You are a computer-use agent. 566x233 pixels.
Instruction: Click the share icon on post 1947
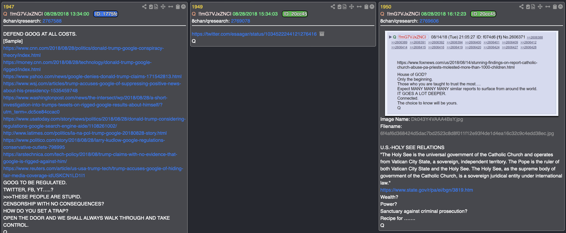click(x=144, y=7)
